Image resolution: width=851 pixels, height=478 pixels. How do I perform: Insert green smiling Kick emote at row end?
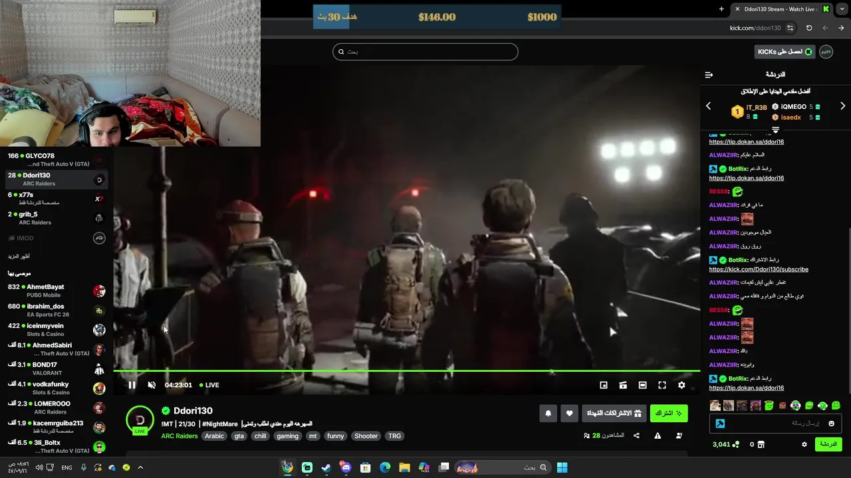[x=836, y=406]
